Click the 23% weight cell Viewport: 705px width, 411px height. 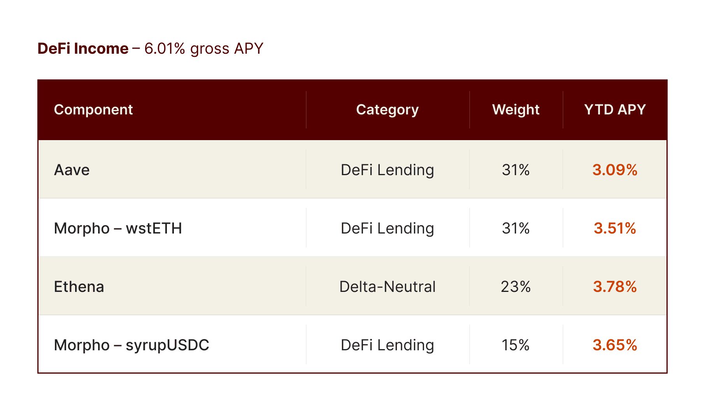coord(516,287)
